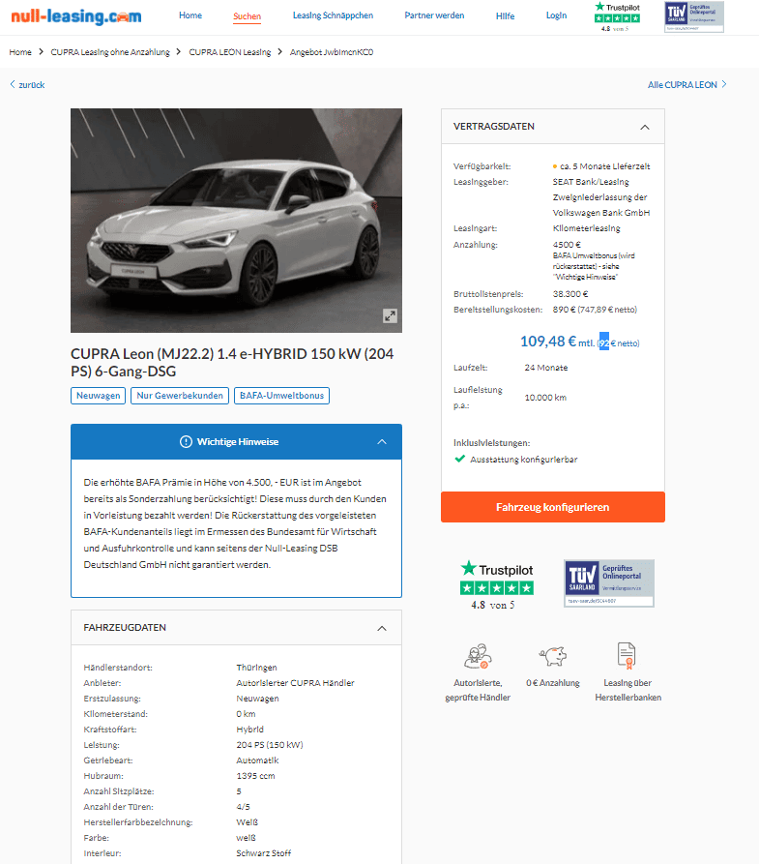This screenshot has width=759, height=864.
Task: Open the Suchen navigation tab
Action: coord(247,16)
